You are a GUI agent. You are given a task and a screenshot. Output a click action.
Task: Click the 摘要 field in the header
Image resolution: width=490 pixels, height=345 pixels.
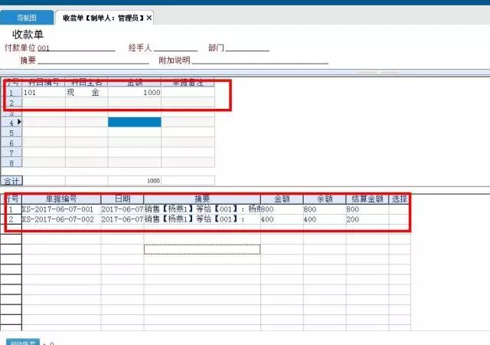[x=92, y=60]
